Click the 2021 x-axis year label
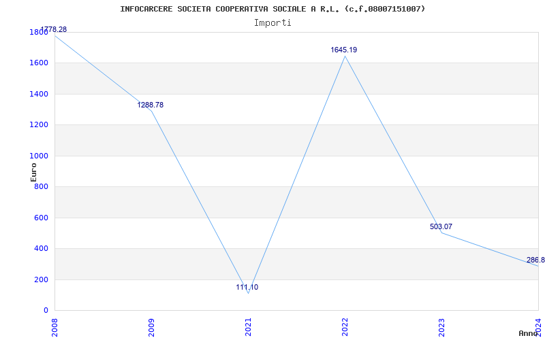The height and width of the screenshot is (340, 545). (248, 327)
